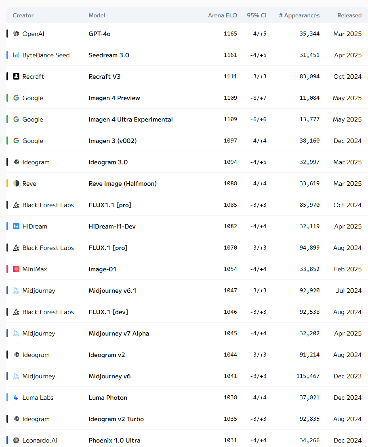This screenshot has height=447, width=368.
Task: Click Google logo in Imagen 3 (v002) row
Action: (x=16, y=141)
